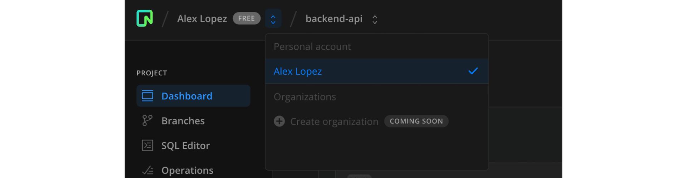
Task: Click the backend-api project name
Action: pos(334,19)
